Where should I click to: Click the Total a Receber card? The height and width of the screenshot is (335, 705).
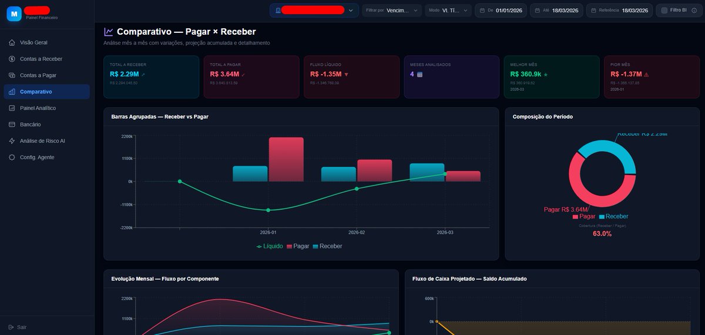[x=151, y=76]
